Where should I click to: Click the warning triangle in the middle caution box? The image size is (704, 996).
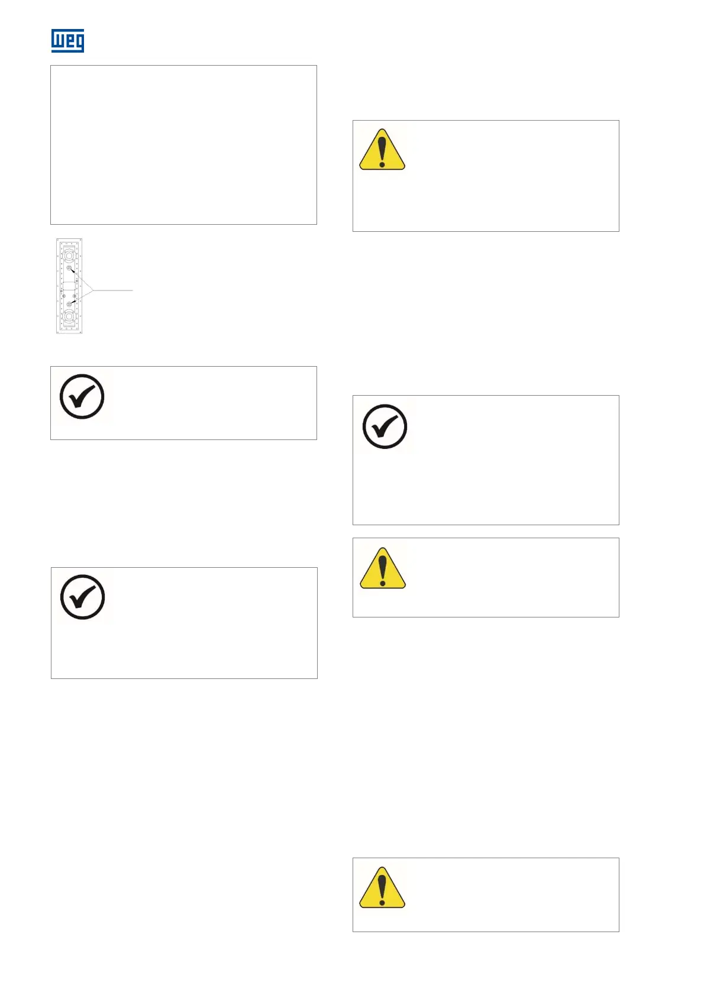coord(383,568)
